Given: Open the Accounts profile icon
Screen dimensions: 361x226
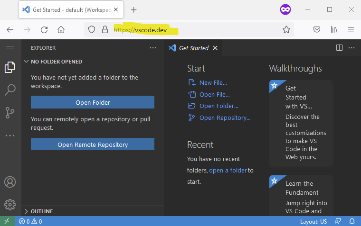Looking at the screenshot, I should pyautogui.click(x=10, y=182).
